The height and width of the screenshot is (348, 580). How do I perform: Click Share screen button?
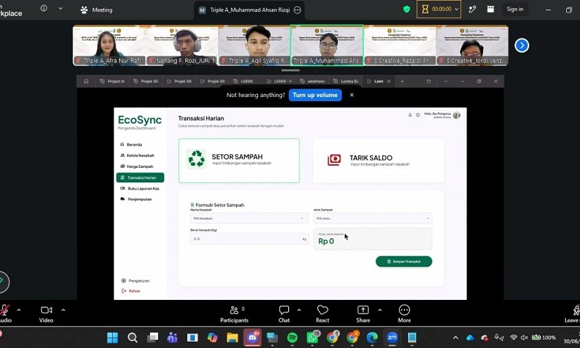363,314
